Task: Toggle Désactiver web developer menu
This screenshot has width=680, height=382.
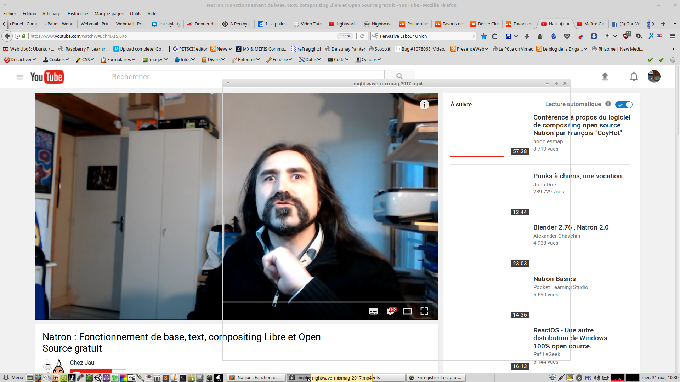Action: 20,60
